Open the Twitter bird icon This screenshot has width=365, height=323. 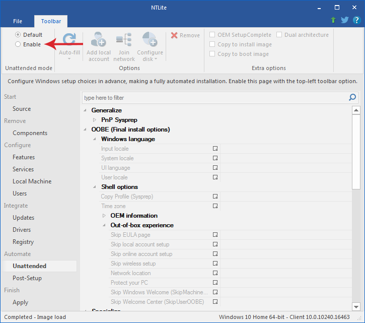click(x=345, y=20)
